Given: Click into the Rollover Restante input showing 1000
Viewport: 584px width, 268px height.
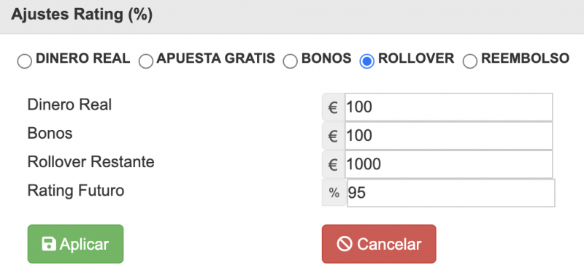Looking at the screenshot, I should tap(448, 164).
